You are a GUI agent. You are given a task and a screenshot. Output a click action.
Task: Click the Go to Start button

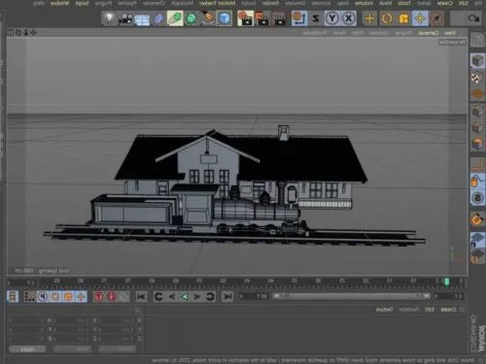tap(227, 296)
